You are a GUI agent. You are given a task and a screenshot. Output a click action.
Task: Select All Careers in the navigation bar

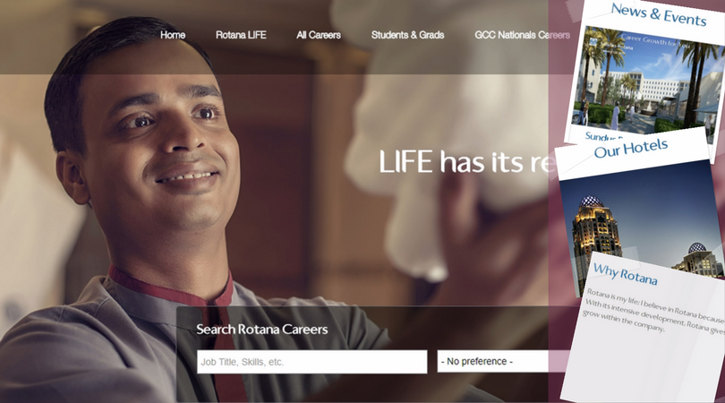[x=319, y=35]
